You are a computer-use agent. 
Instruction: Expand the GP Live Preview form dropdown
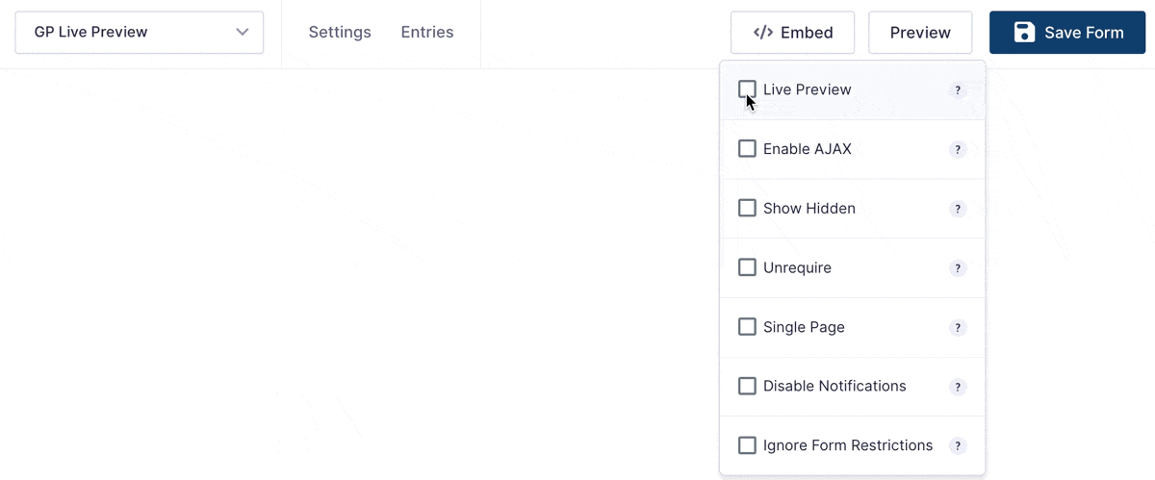[x=140, y=33]
